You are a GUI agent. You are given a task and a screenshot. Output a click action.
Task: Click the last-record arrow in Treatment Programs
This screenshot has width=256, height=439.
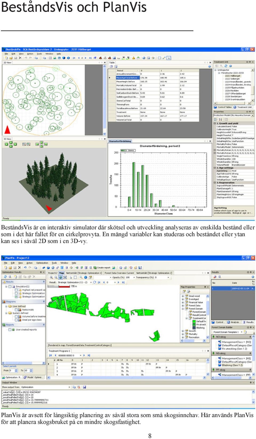click(89, 355)
